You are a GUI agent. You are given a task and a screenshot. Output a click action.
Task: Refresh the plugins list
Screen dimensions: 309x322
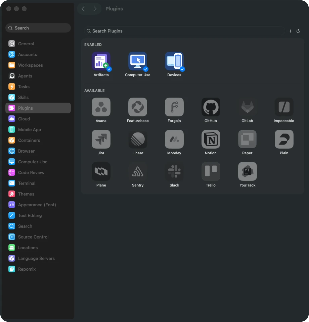[x=298, y=31]
